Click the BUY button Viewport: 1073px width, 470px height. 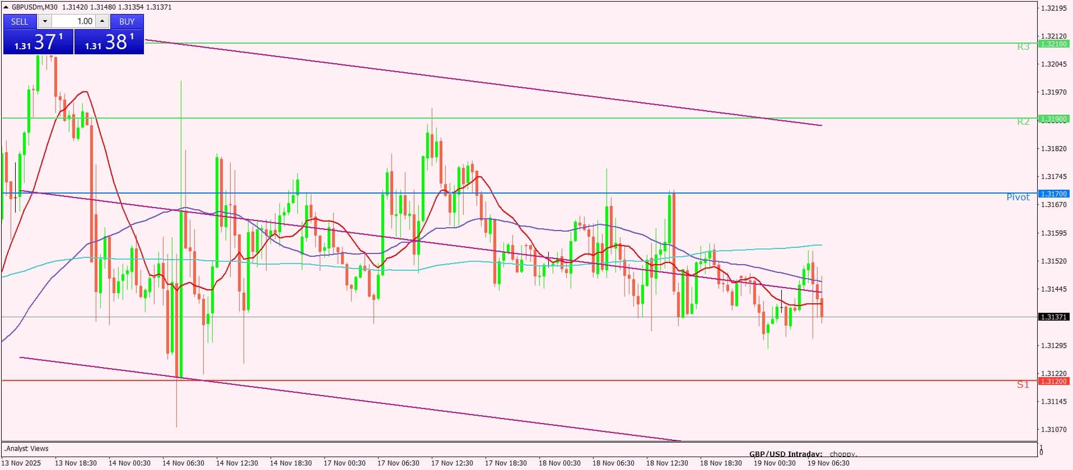click(x=127, y=21)
